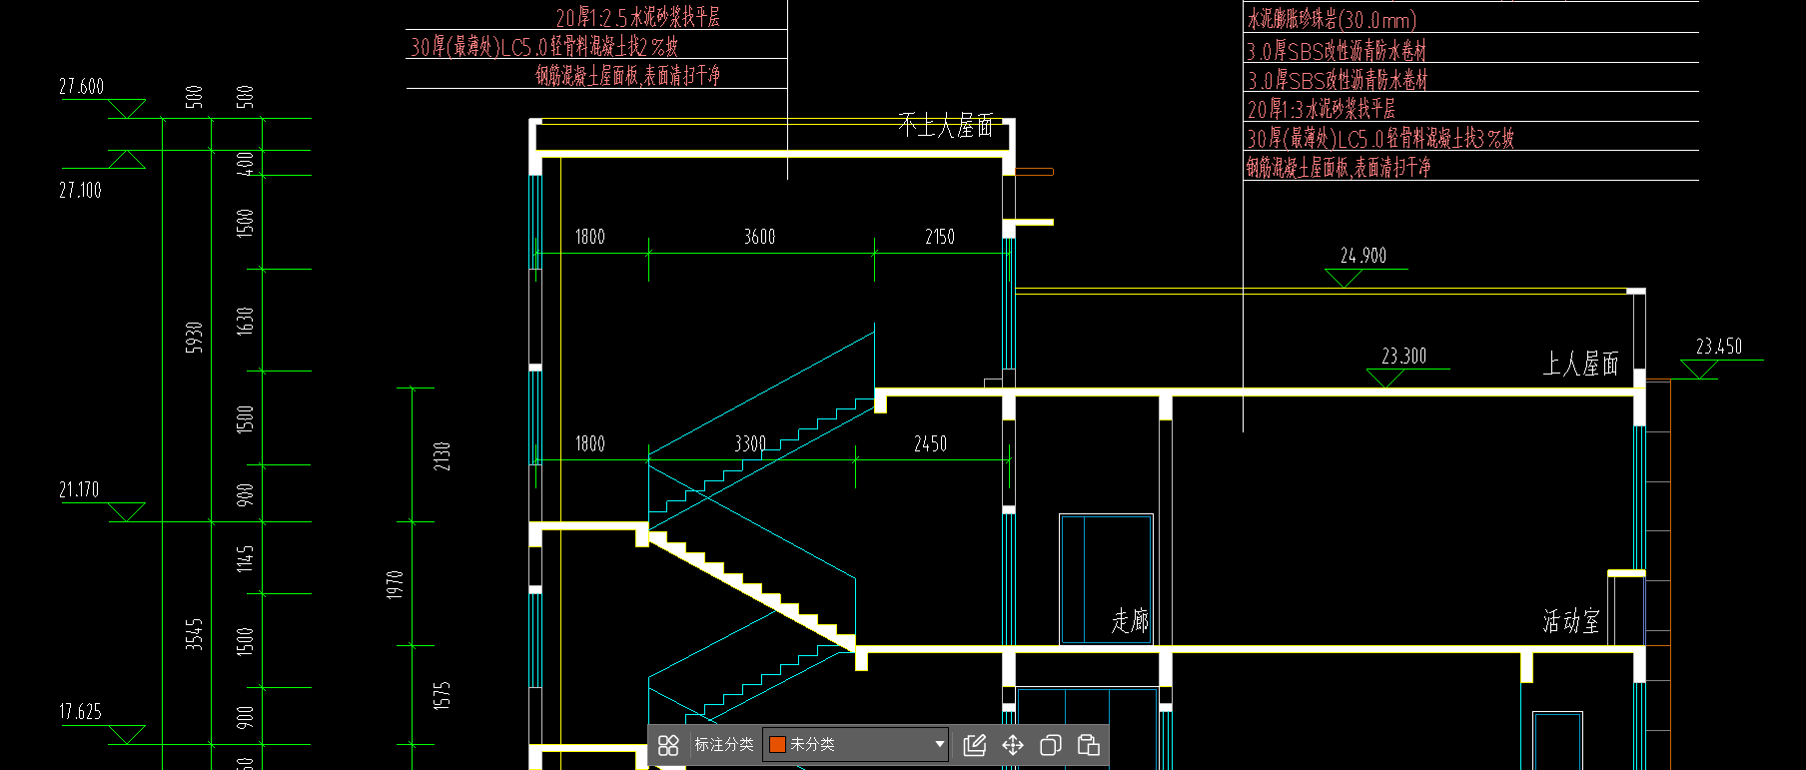Screen dimensions: 1806x770
Task: Click the 20厚1:3水泥砂浆找平层 annotation
Action: pyautogui.click(x=1321, y=108)
